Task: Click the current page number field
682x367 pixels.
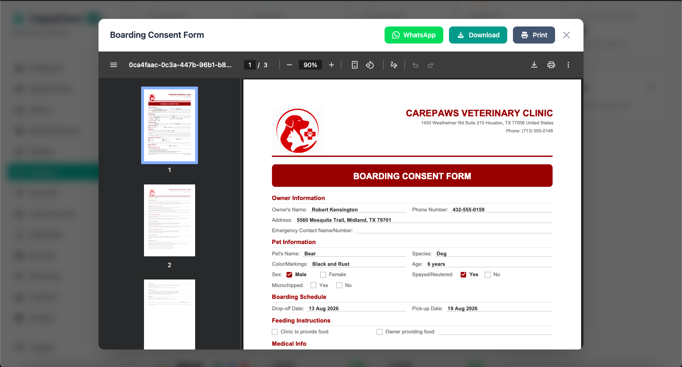Action: coord(250,65)
